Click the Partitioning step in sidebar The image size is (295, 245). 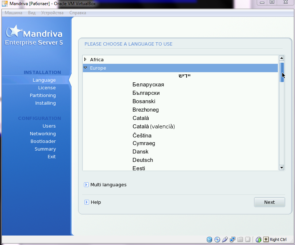tap(43, 96)
